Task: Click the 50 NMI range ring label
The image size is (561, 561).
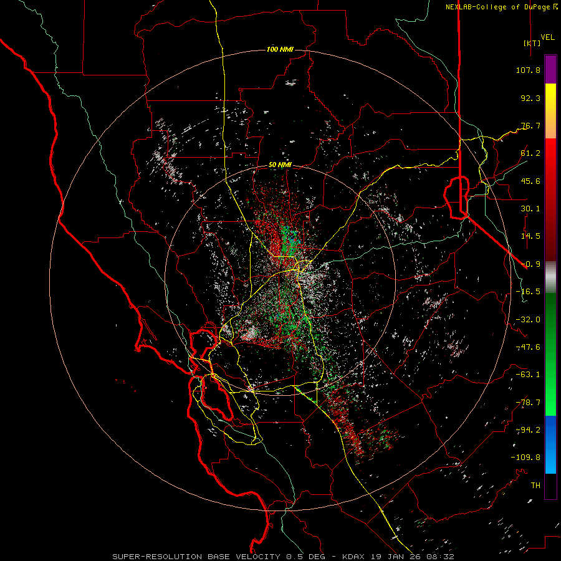Action: click(x=280, y=165)
